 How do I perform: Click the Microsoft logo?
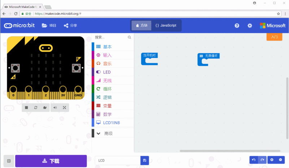273,26
